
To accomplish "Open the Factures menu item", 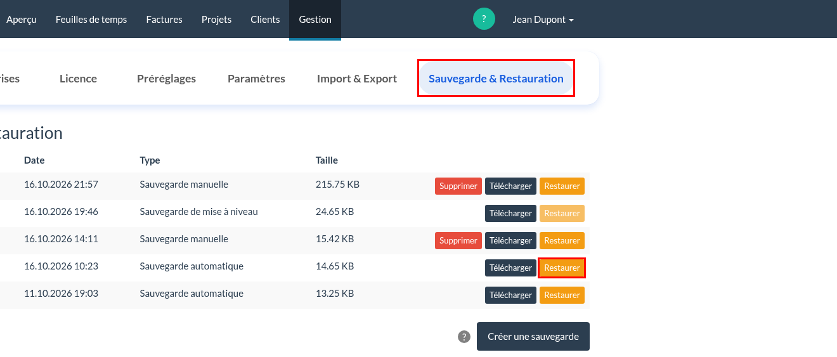I will 164,19.
